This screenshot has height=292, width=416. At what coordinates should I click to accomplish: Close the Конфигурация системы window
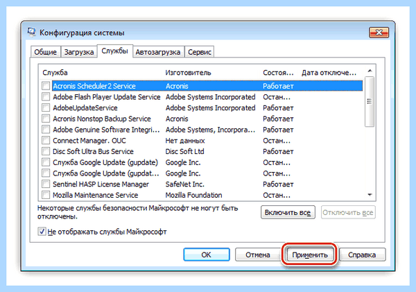(379, 33)
